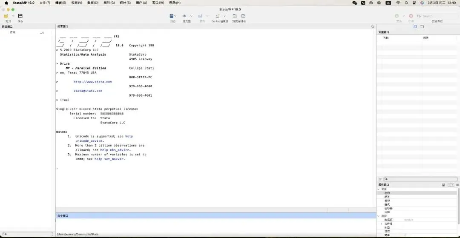Screen dimensions: 460x238
Task: Collapse the Data section in Properties
Action: click(x=379, y=216)
